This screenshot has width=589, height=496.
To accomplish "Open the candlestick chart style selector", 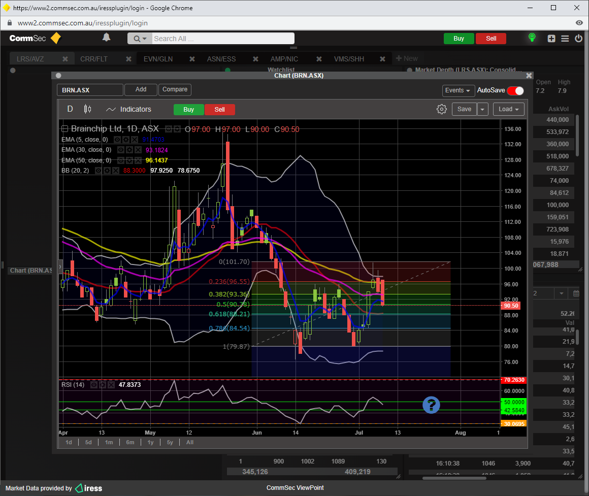I will tap(87, 109).
